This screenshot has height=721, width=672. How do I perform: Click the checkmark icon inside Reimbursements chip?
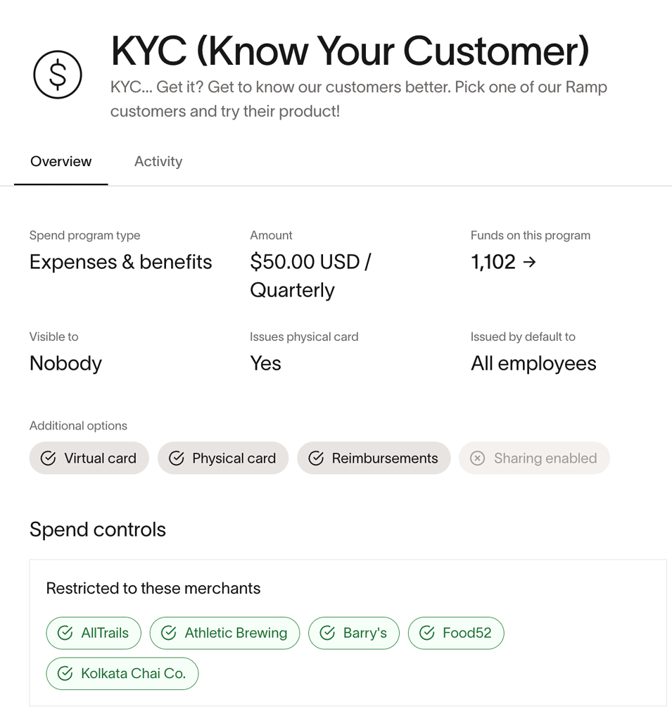coord(319,458)
